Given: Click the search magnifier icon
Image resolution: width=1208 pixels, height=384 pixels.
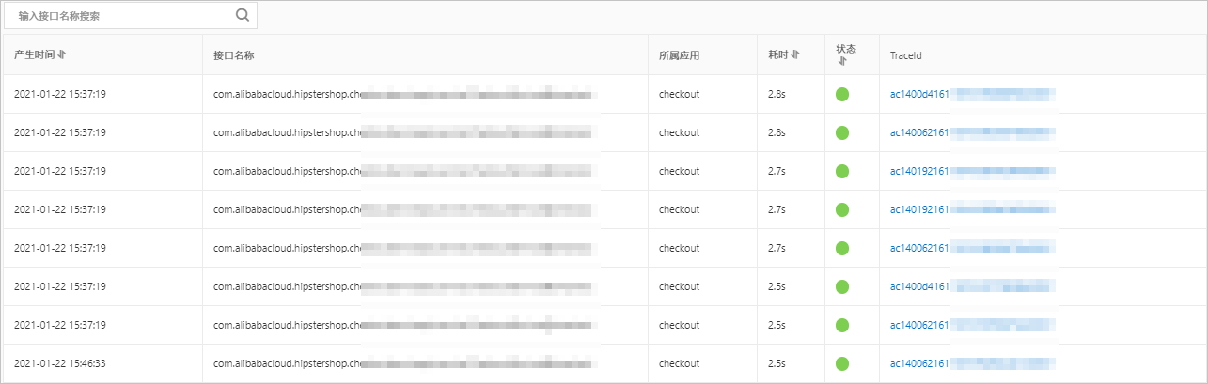Looking at the screenshot, I should point(243,15).
